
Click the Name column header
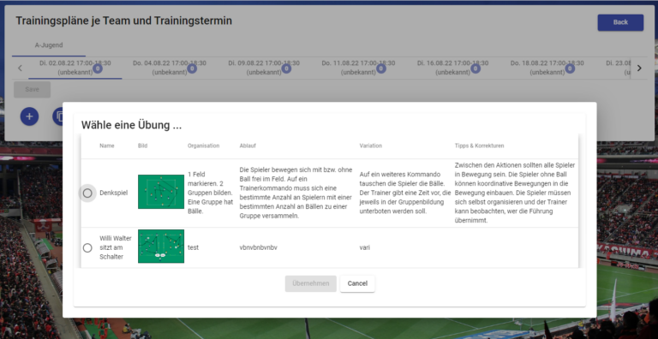point(107,146)
